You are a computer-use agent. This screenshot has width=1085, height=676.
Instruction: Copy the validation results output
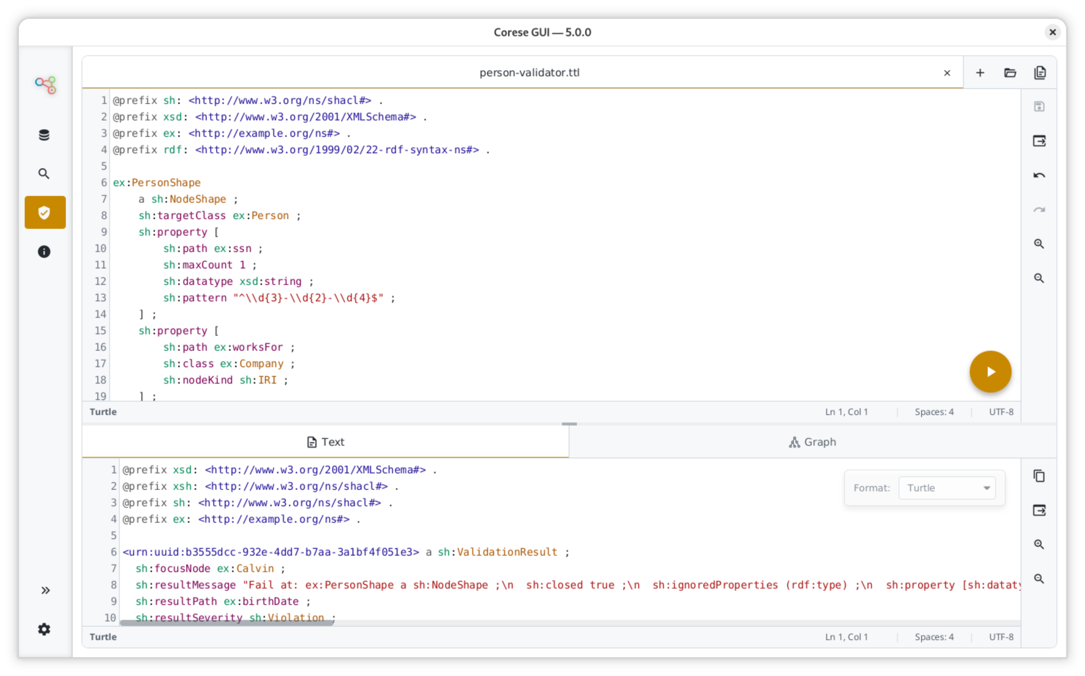pos(1039,476)
